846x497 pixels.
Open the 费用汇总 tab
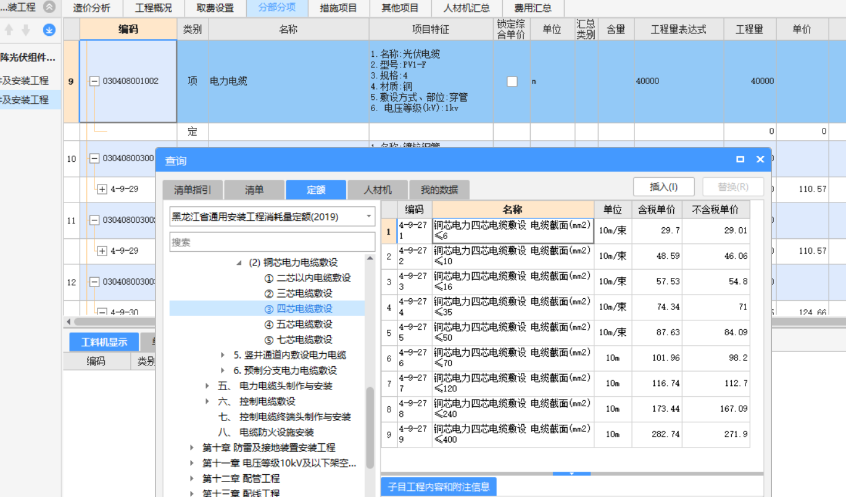[534, 8]
